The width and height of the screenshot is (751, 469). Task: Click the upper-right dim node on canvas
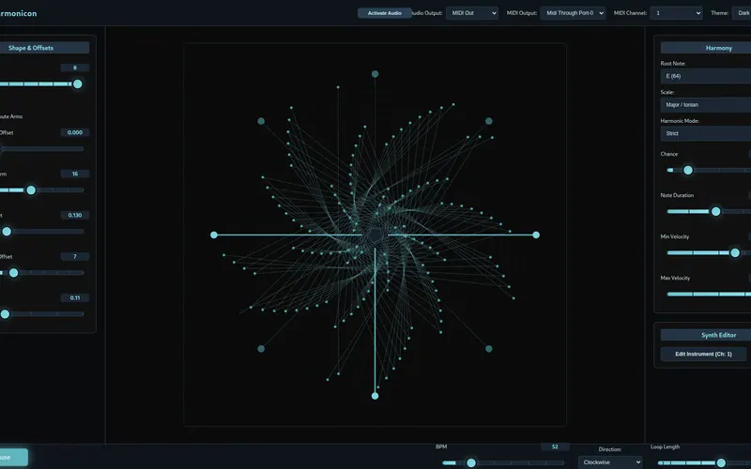488,121
